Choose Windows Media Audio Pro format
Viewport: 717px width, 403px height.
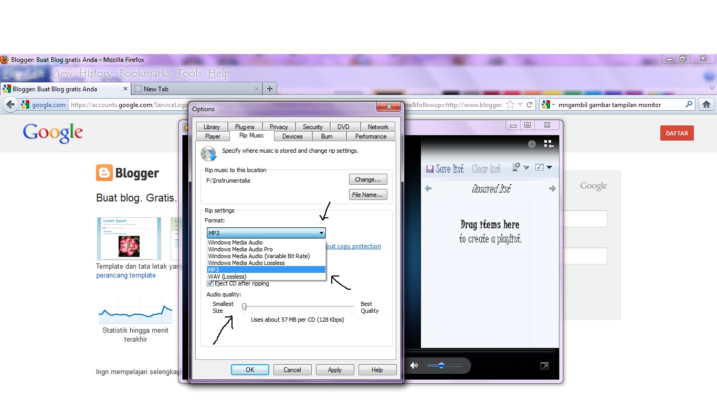pyautogui.click(x=266, y=249)
